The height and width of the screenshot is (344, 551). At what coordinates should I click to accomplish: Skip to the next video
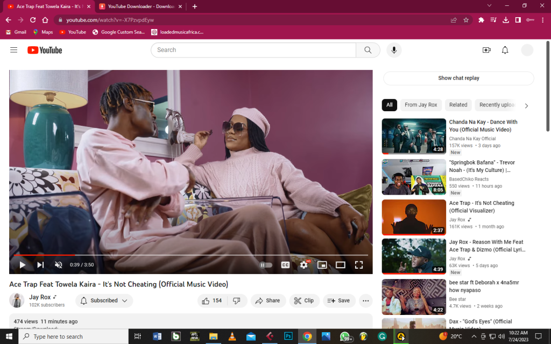40,264
